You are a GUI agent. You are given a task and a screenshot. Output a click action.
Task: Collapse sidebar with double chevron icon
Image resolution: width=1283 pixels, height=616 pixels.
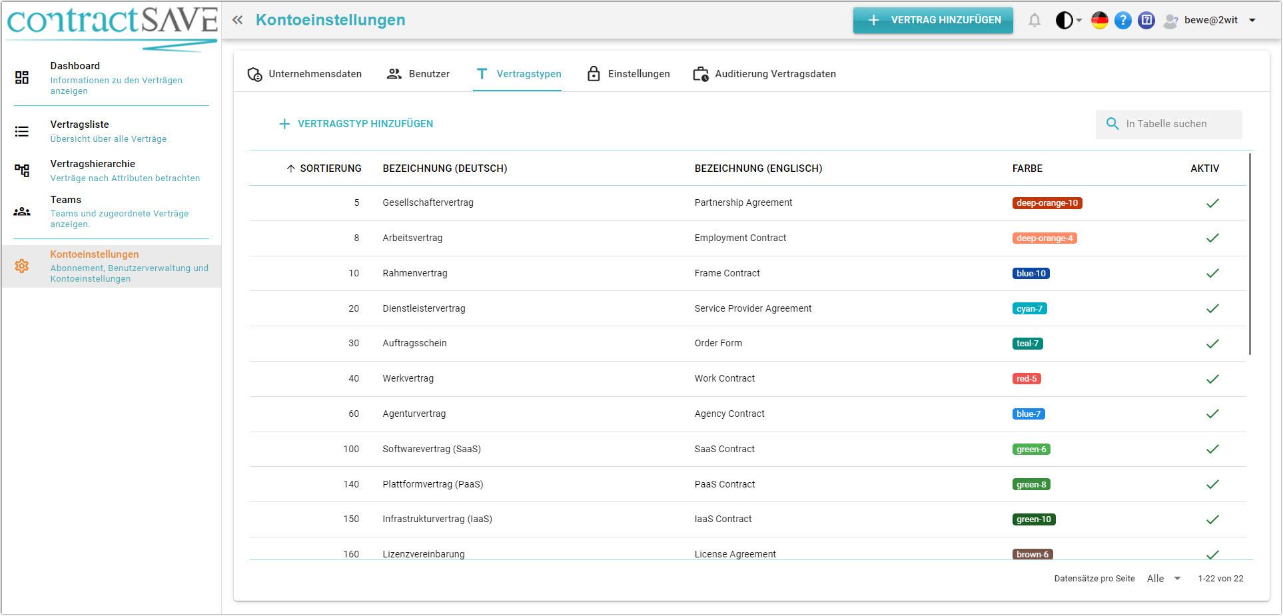point(237,20)
